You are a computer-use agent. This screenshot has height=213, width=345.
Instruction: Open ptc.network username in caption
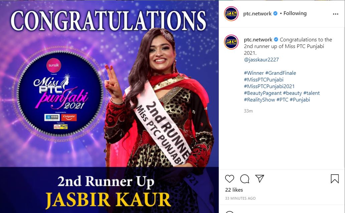click(258, 40)
